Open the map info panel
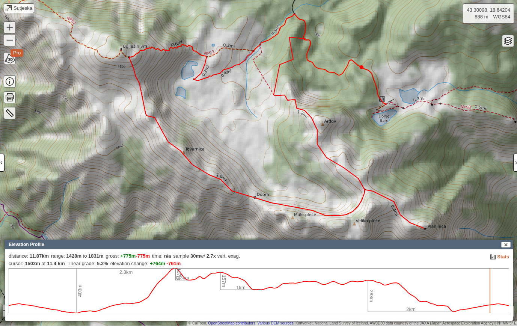The image size is (517, 326). 9,81
